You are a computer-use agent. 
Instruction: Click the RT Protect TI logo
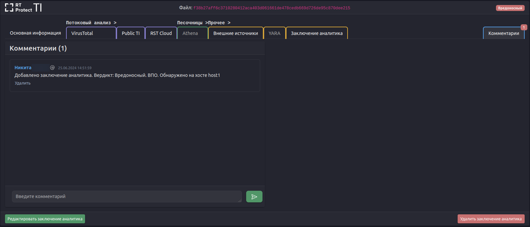[x=23, y=7]
